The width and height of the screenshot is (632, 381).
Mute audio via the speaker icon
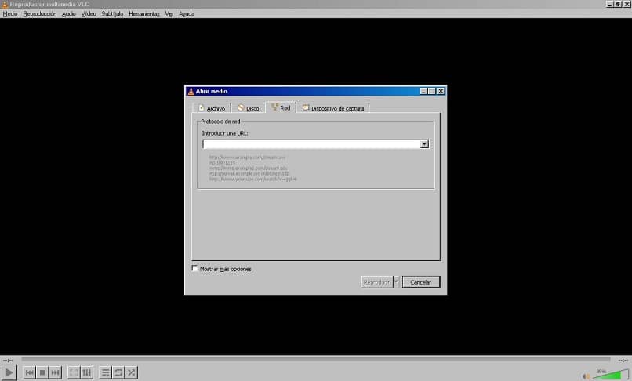coord(586,376)
